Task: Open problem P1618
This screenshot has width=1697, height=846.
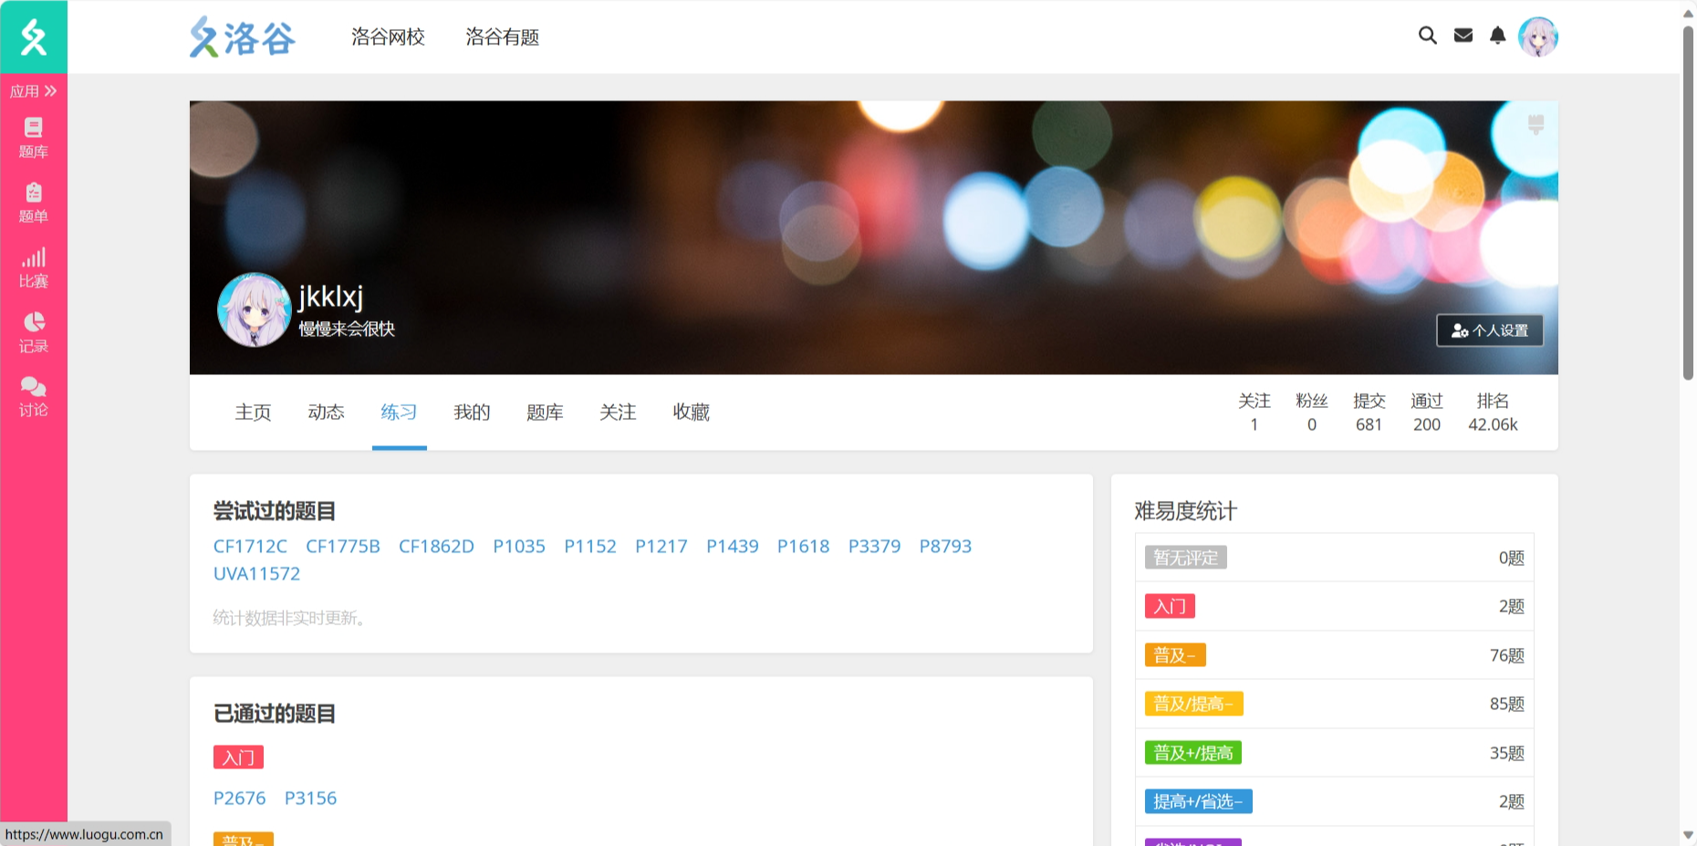Action: (804, 547)
